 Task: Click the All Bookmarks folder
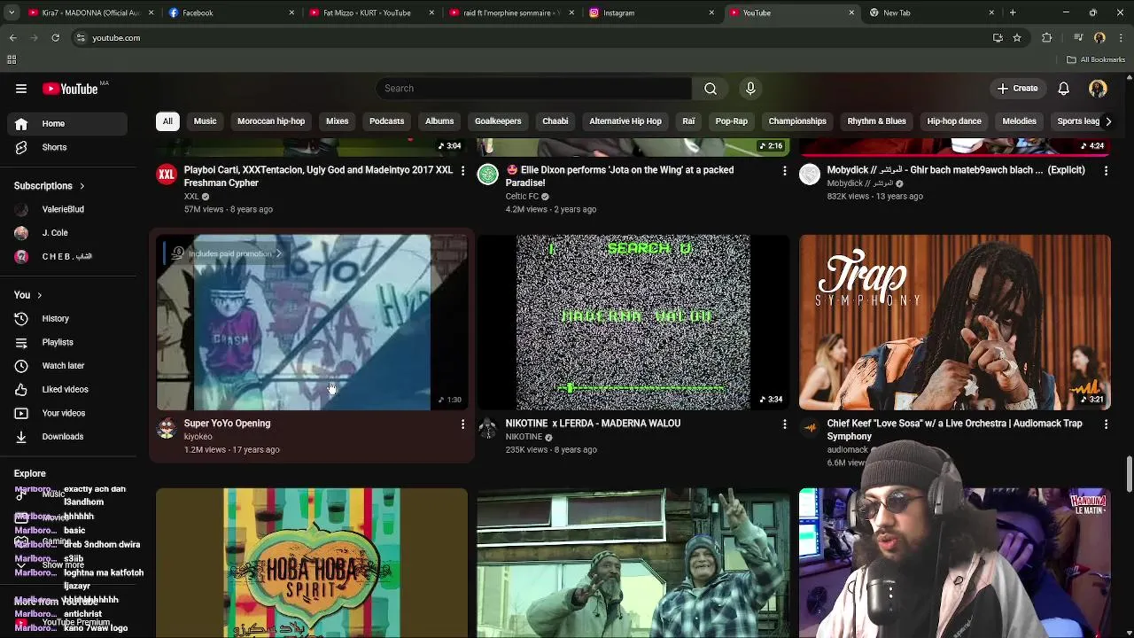point(1096,59)
